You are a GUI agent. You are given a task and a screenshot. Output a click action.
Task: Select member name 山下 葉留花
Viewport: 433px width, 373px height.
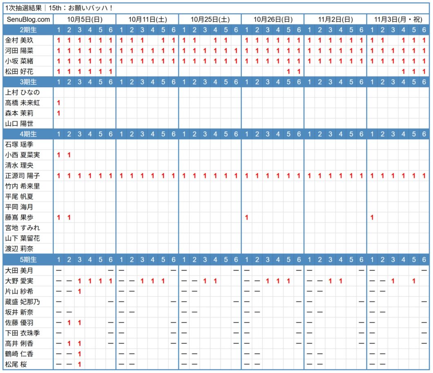tap(22, 238)
